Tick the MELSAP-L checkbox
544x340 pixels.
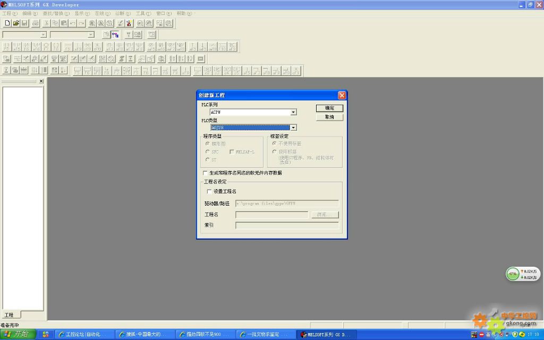(x=232, y=151)
